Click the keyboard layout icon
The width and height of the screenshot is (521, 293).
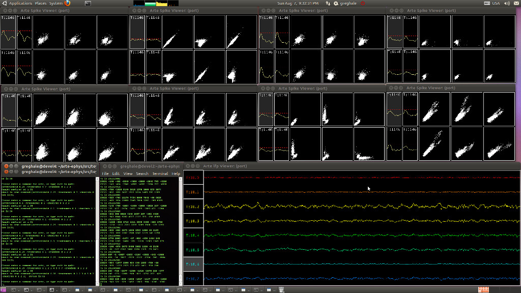(x=487, y=4)
